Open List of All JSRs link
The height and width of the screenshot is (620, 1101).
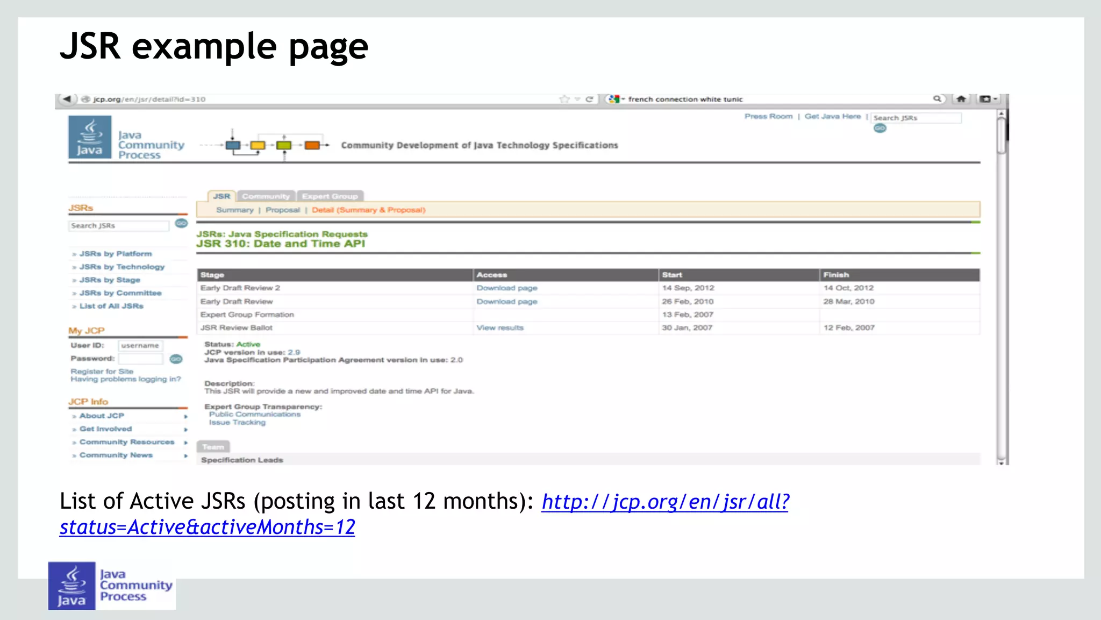click(x=111, y=306)
